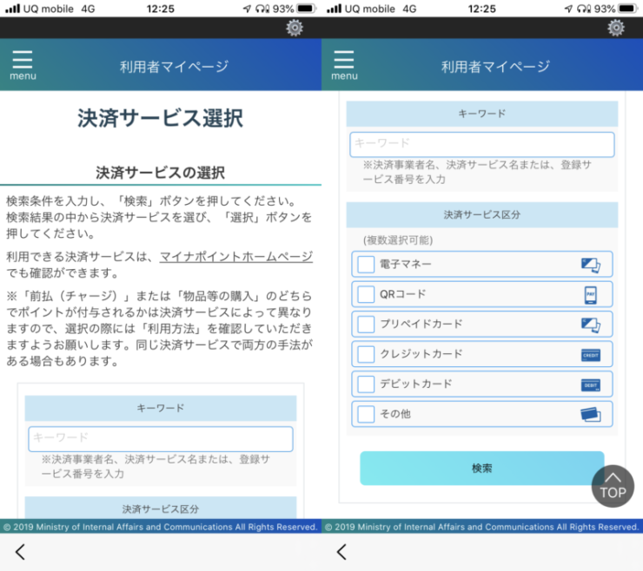Open the menu icon on the right screen
Image resolution: width=643 pixels, height=571 pixels.
(344, 65)
